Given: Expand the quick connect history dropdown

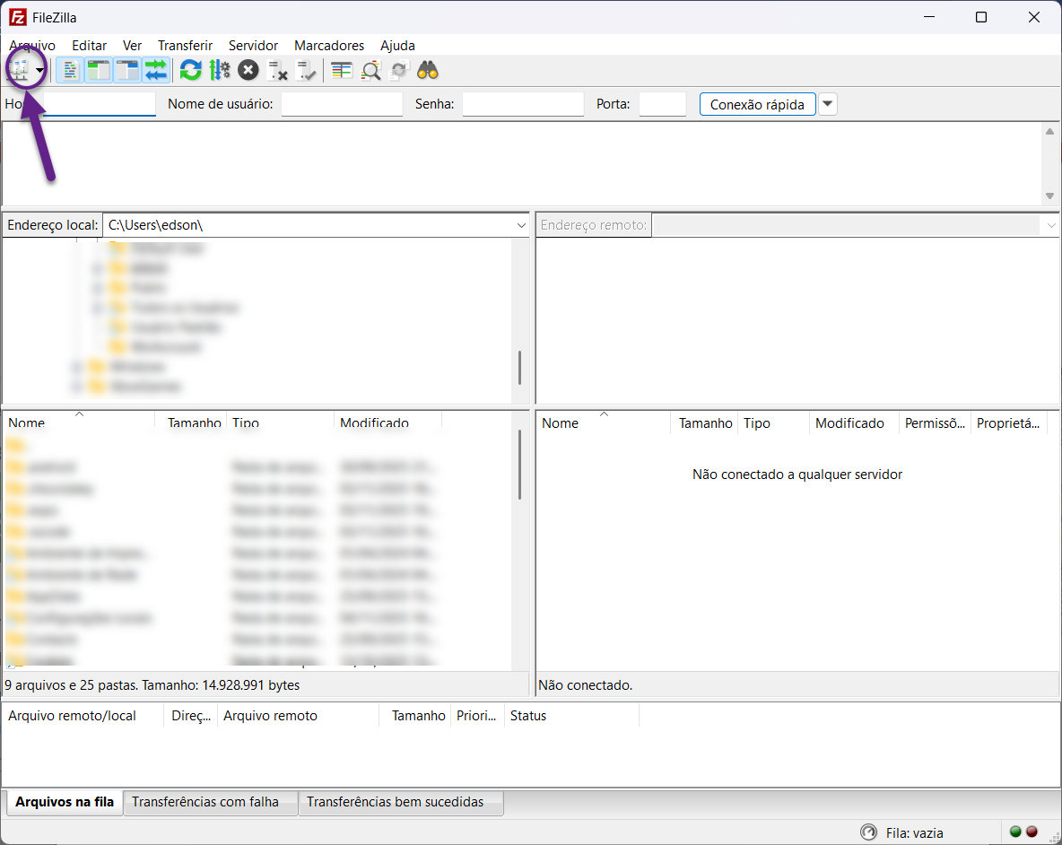Looking at the screenshot, I should coord(828,104).
